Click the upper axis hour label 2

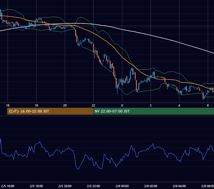tap(151, 106)
